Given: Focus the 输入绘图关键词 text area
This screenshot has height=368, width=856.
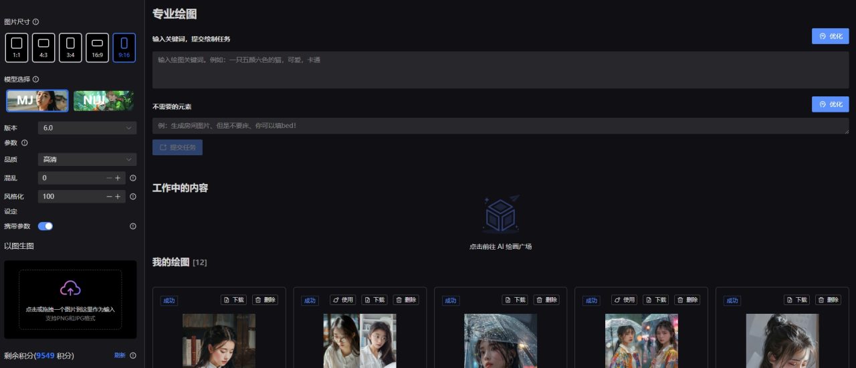Looking at the screenshot, I should [x=500, y=70].
